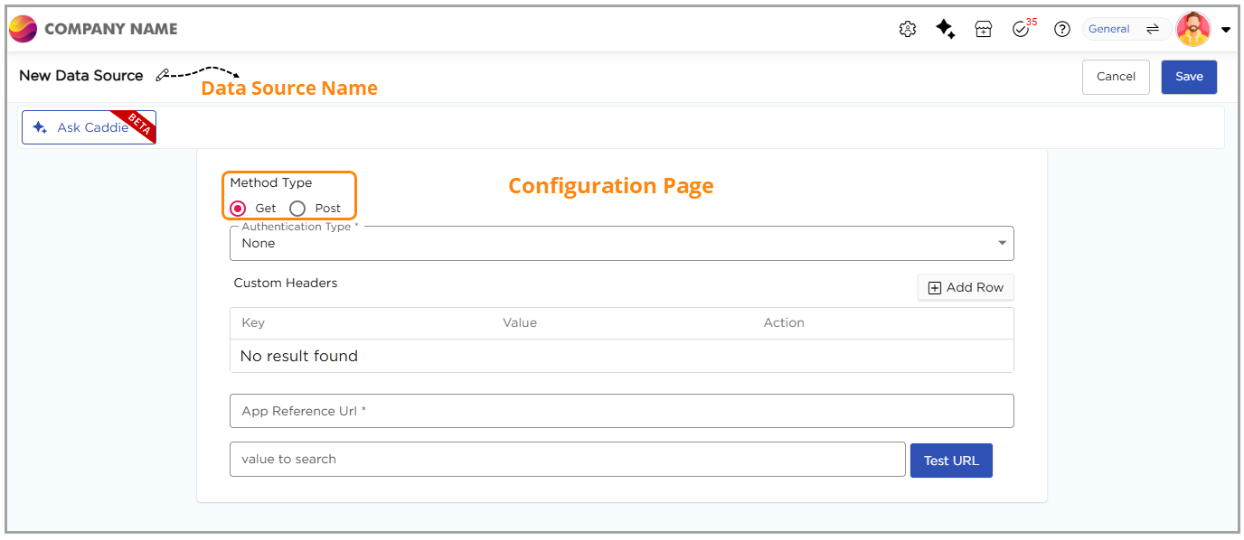Open the Authentication Type dropdown
Screen dimensions: 1244x540
621,243
